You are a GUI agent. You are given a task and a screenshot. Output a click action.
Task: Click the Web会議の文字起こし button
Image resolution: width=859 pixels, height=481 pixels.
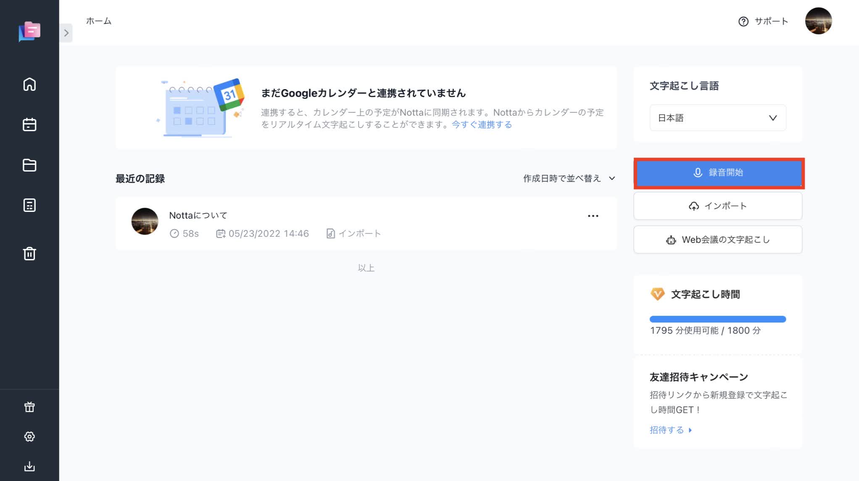[x=718, y=240]
